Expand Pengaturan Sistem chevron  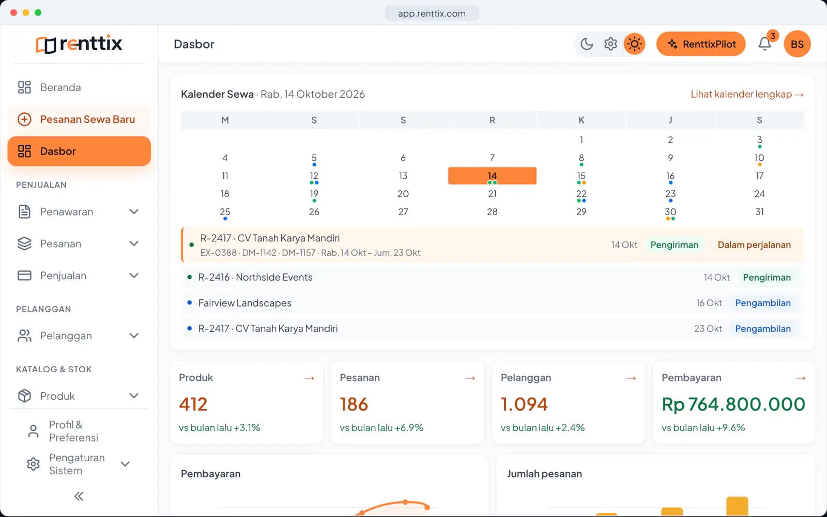coord(125,464)
